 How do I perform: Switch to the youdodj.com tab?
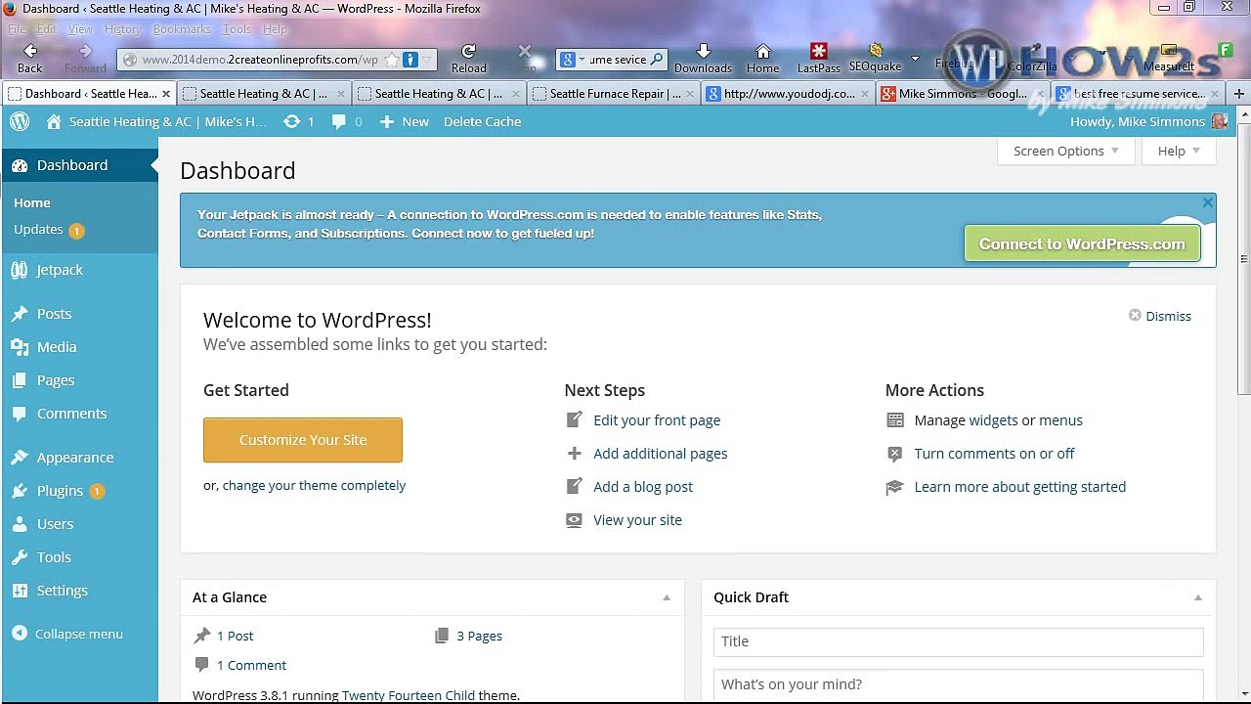[789, 94]
